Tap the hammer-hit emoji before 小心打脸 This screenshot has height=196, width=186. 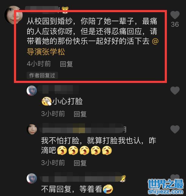[46, 101]
